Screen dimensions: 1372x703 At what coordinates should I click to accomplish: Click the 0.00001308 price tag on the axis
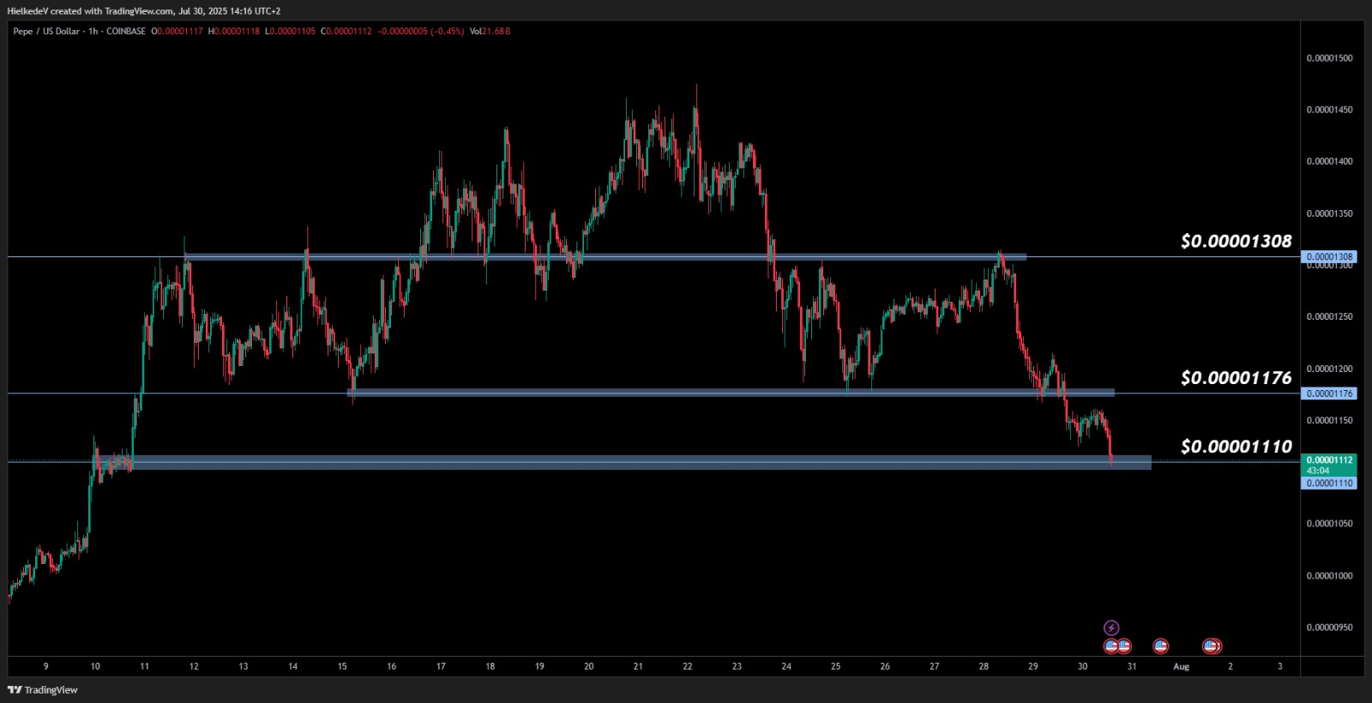pyautogui.click(x=1328, y=257)
